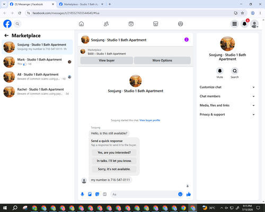Expand the Privacy & support section
Viewport: 265px width, 212px height.
coord(227,114)
